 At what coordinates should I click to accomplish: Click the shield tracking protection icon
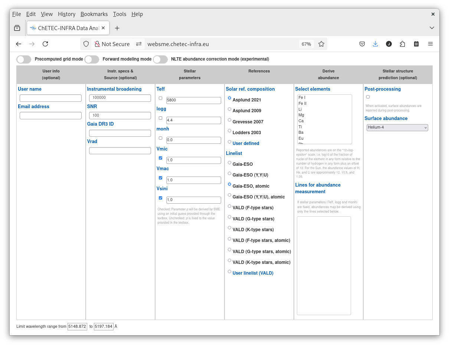[86, 44]
